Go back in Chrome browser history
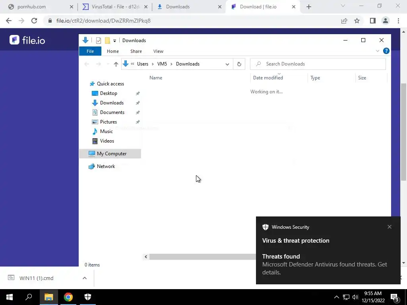 (x=9, y=21)
